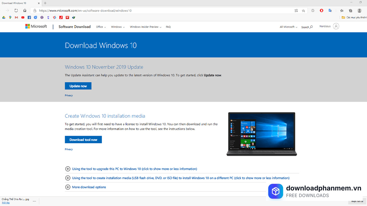
Task: Open the Gmail bookmark
Action: tap(16, 17)
